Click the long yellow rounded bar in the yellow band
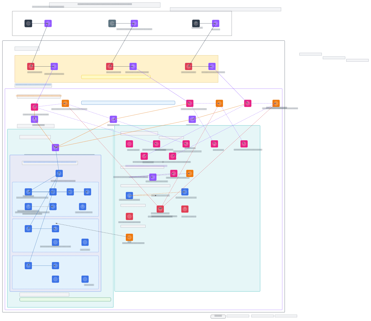 coord(116,77)
